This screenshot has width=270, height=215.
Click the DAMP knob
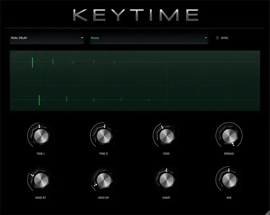[167, 180]
